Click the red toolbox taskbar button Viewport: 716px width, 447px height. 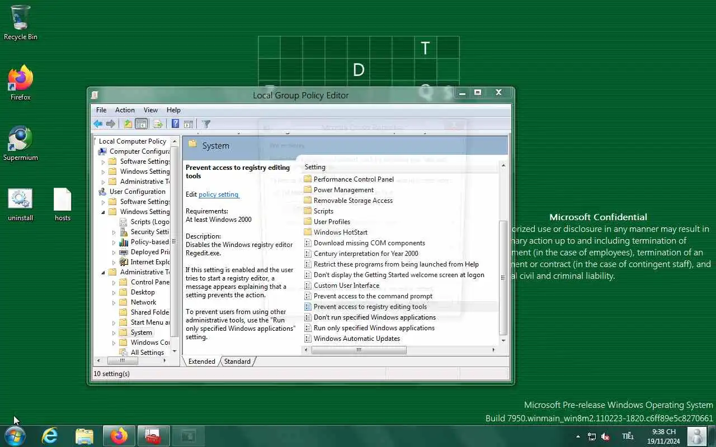(x=153, y=436)
